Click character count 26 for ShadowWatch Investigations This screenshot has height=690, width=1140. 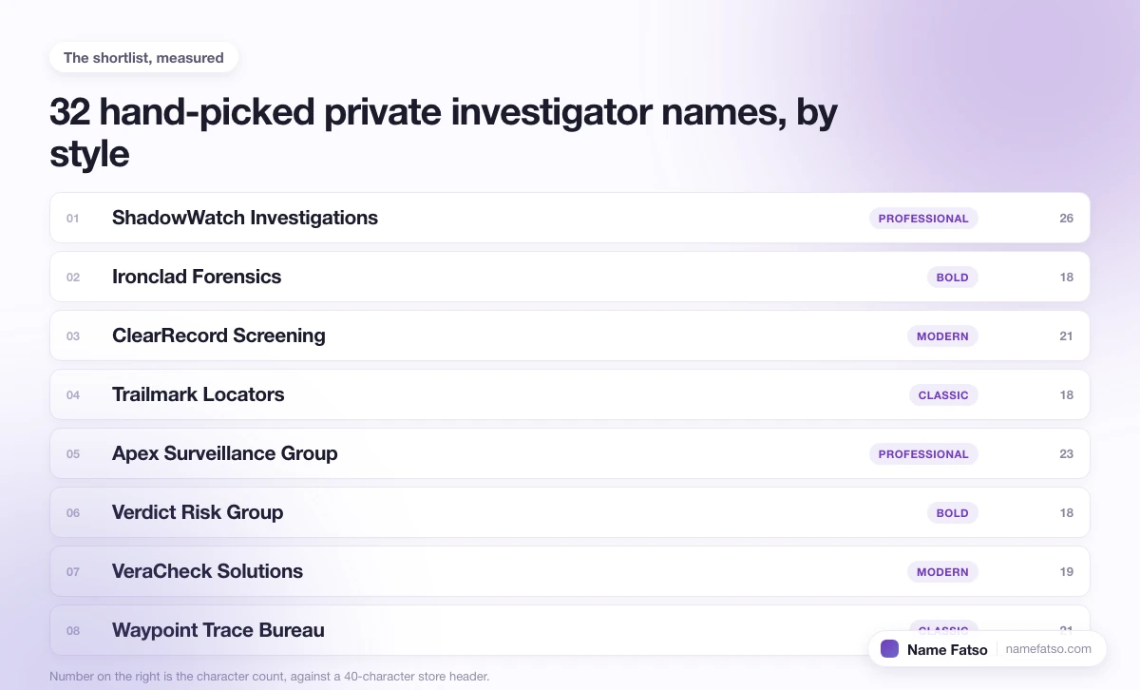point(1066,219)
